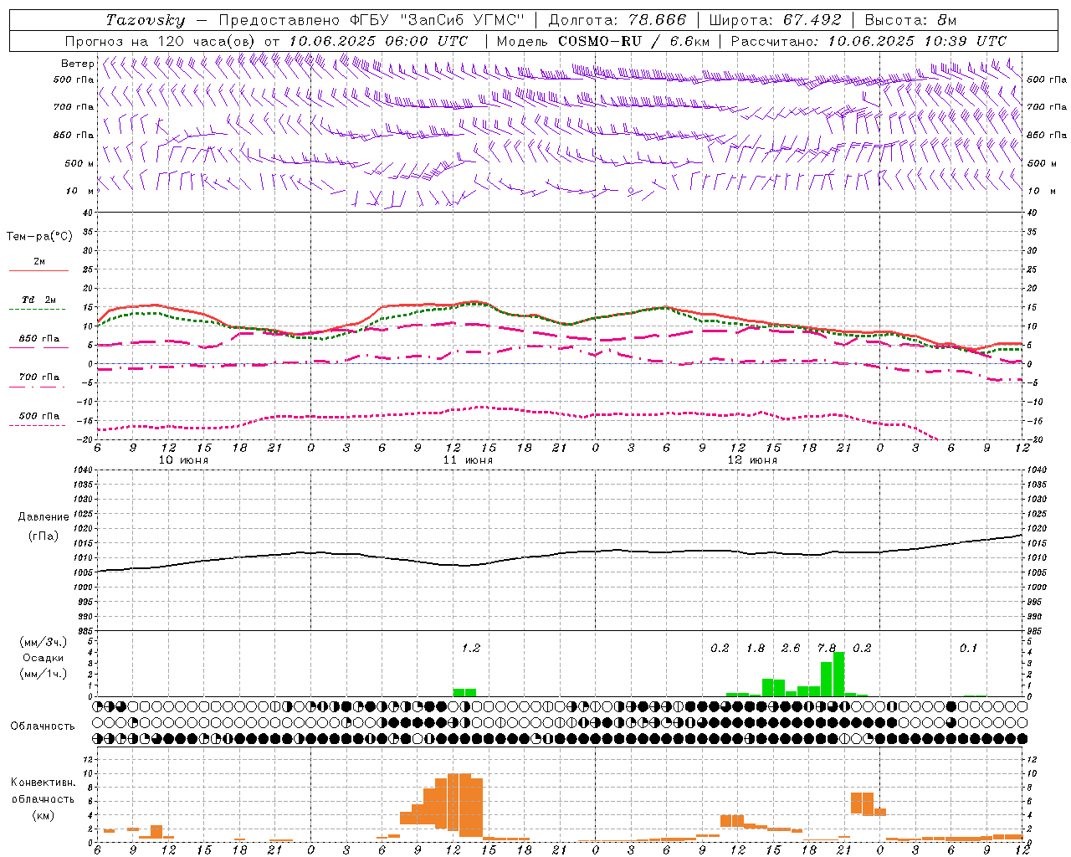Click the 7.8 precipitation total

pos(827,648)
